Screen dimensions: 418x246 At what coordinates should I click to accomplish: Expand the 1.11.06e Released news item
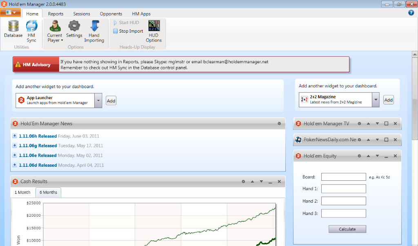(x=15, y=155)
